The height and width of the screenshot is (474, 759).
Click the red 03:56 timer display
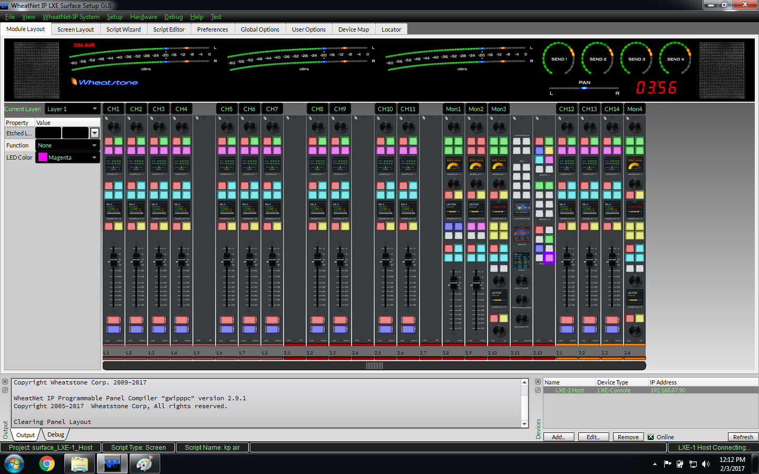pyautogui.click(x=656, y=87)
